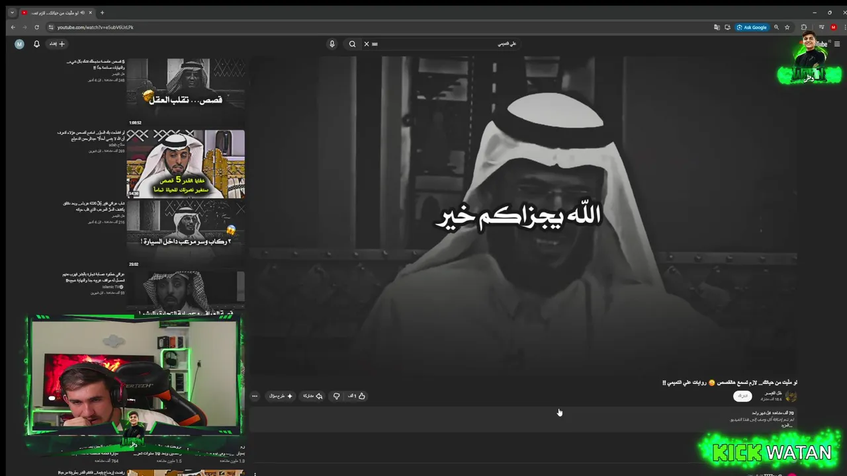Click the Create plus button in YouTube header
Viewport: 847px width, 476px height.
57,44
